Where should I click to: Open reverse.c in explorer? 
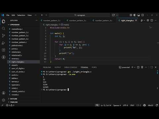point(15,59)
